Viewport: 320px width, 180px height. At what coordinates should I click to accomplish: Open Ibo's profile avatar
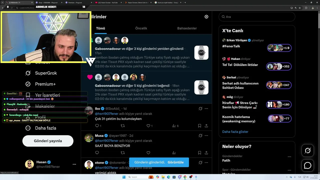coord(89,110)
